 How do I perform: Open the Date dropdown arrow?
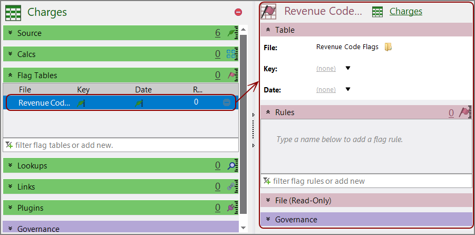point(348,89)
